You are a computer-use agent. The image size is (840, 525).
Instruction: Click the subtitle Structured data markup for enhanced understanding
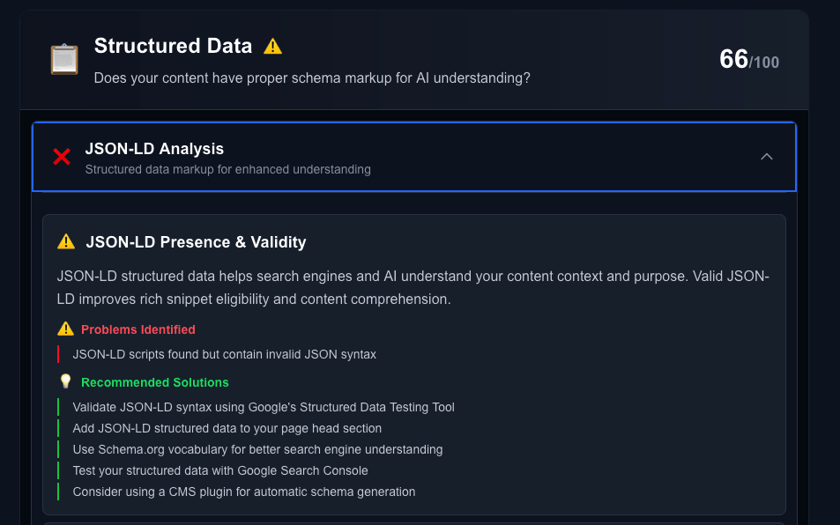point(227,170)
